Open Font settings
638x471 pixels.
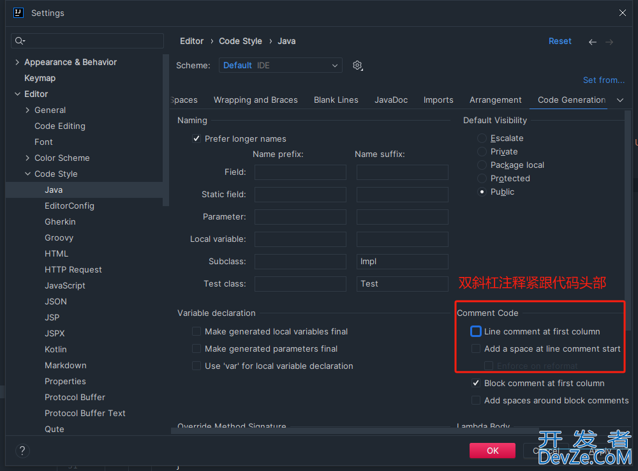click(x=43, y=142)
